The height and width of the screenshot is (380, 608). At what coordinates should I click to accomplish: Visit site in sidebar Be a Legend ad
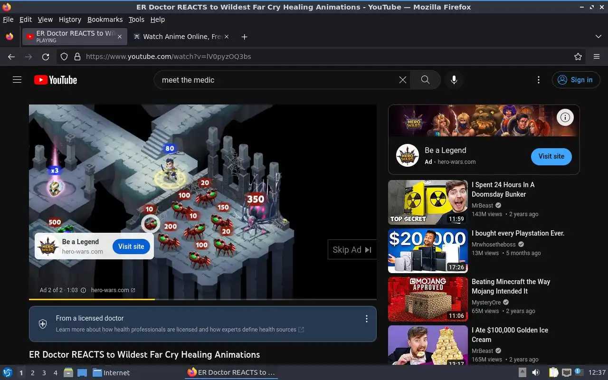[551, 156]
